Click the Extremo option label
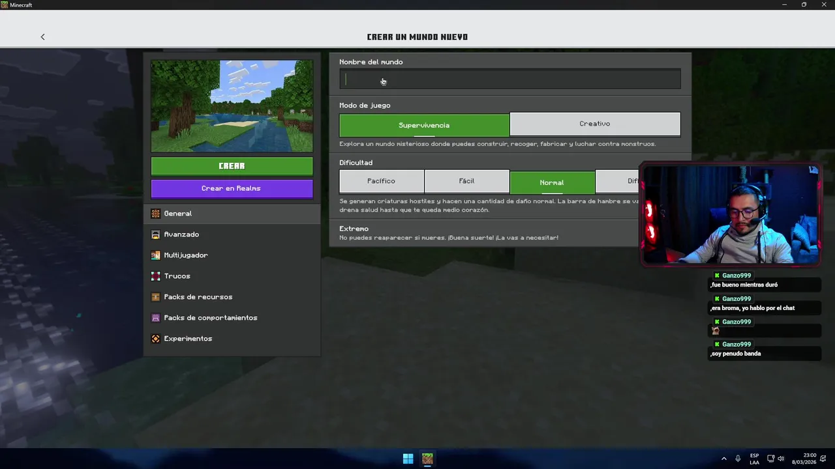Image resolution: width=835 pixels, height=469 pixels. point(354,229)
